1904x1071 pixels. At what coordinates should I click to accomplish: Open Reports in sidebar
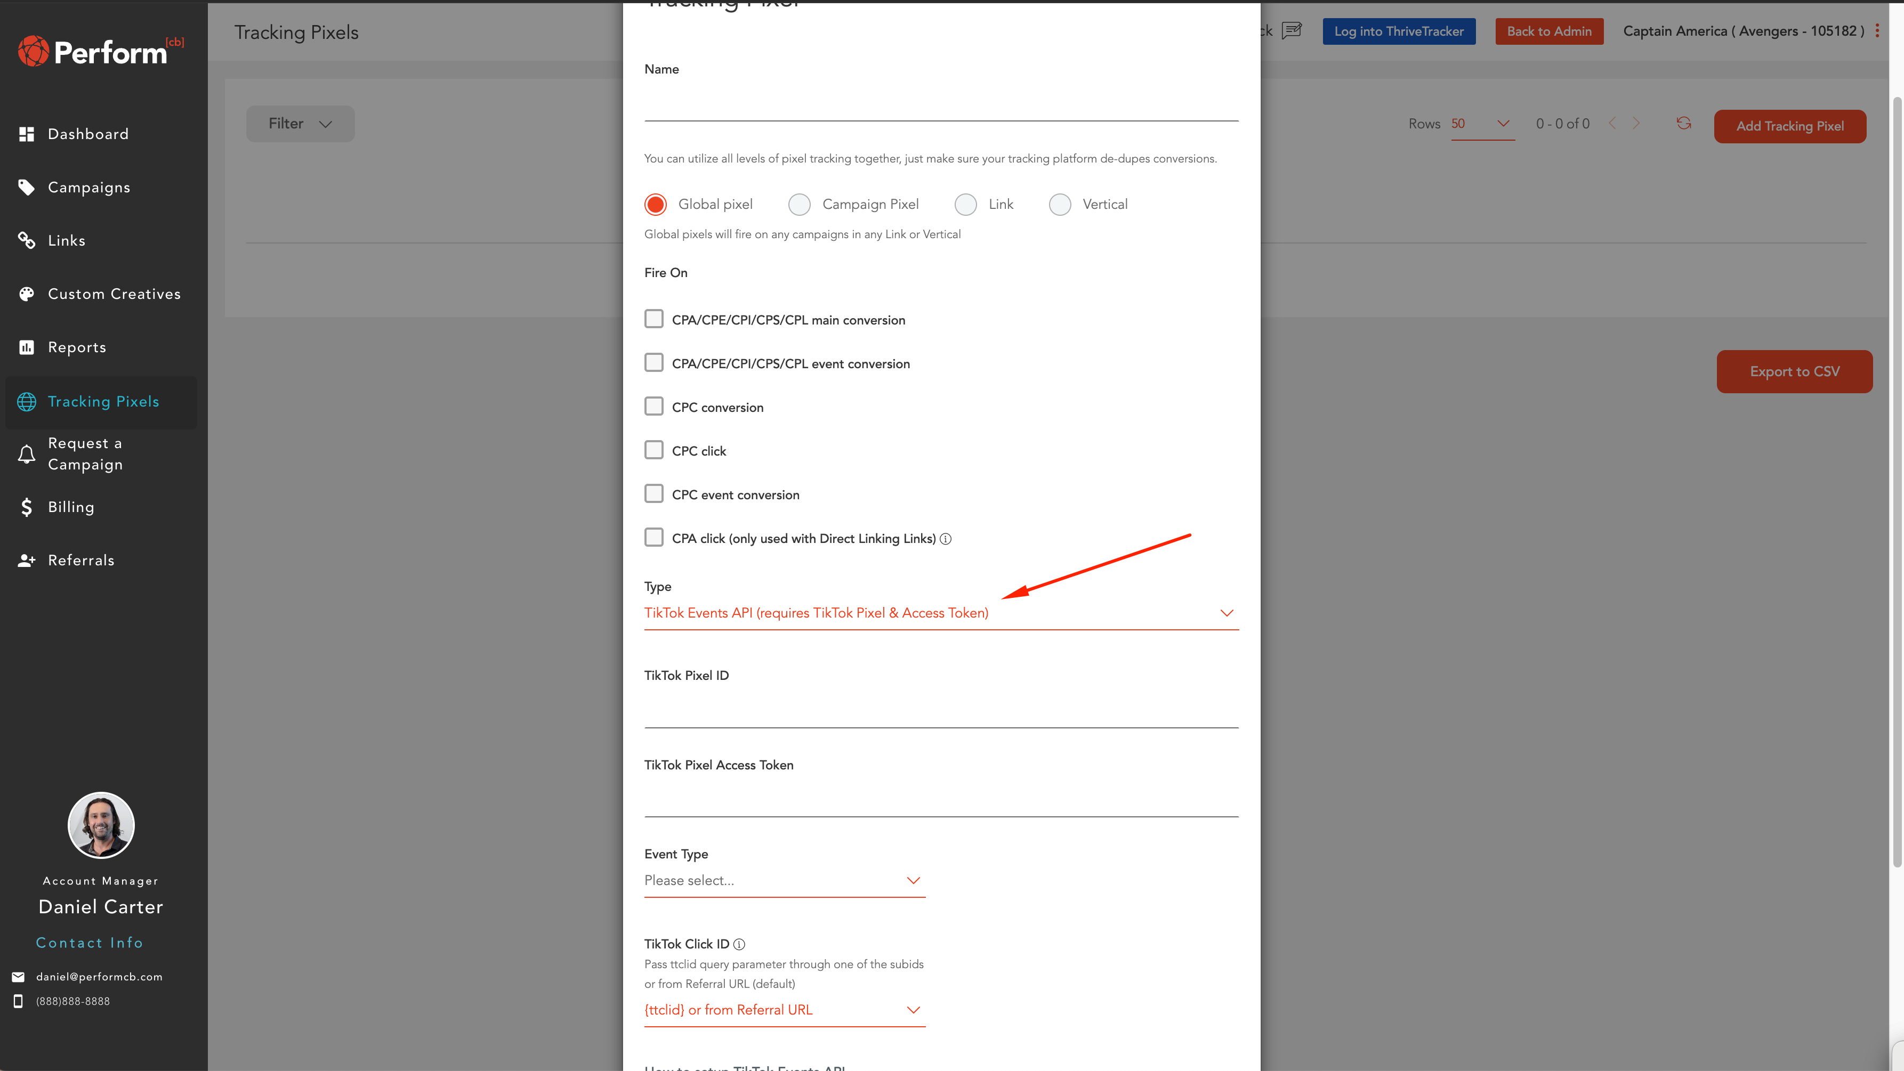[101, 347]
